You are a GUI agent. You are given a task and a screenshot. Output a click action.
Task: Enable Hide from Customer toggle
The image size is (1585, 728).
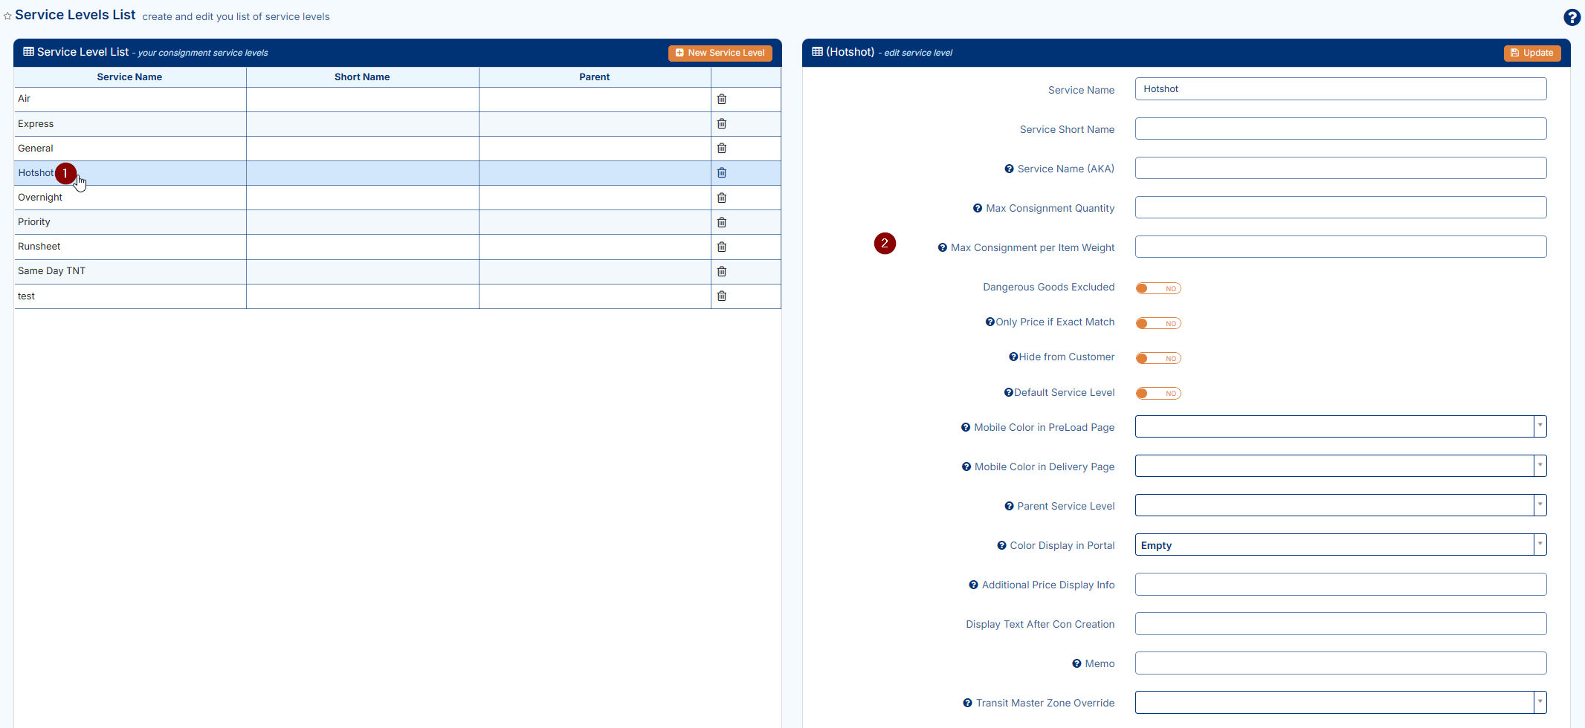tap(1158, 358)
